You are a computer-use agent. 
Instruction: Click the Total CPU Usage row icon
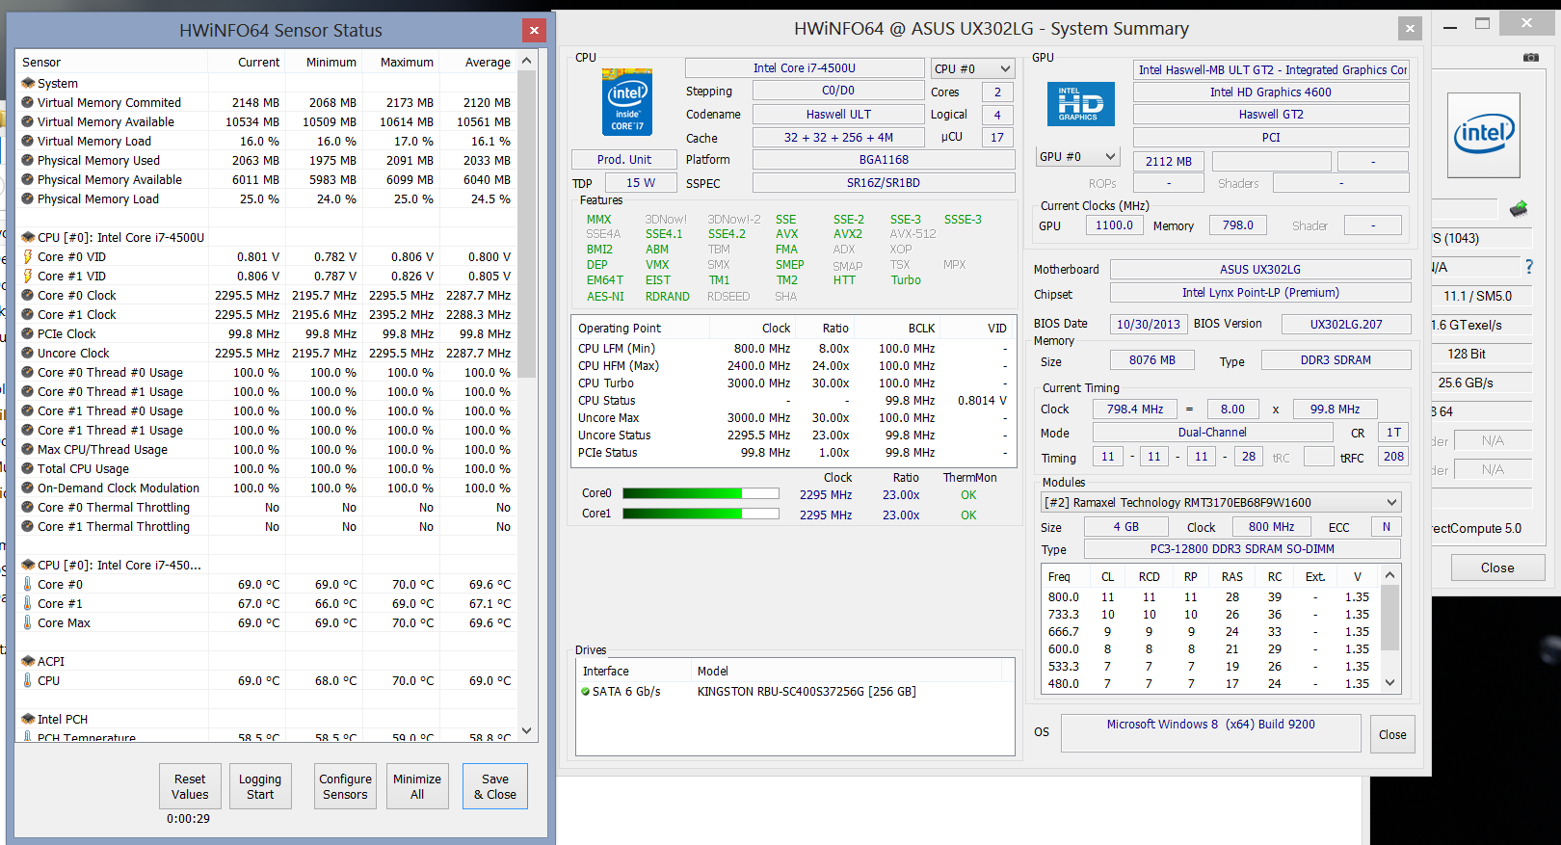[x=28, y=468]
